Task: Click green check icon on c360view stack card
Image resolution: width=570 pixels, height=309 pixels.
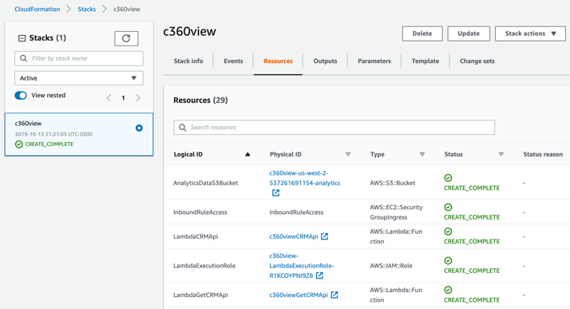Action: (19, 145)
